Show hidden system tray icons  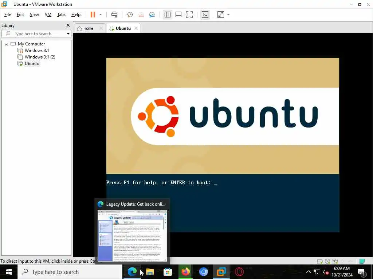(308, 272)
